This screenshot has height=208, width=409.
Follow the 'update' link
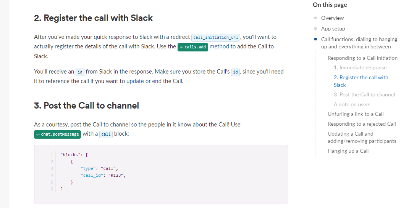coord(135,81)
